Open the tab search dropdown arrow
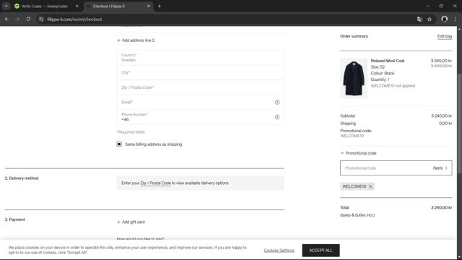The width and height of the screenshot is (462, 260). (6, 6)
